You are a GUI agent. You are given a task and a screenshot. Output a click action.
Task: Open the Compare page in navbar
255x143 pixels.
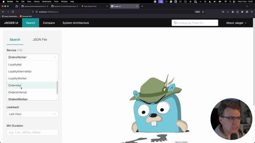tap(49, 23)
